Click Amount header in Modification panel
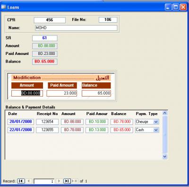The width and height of the screenshot is (189, 187). (x=27, y=85)
